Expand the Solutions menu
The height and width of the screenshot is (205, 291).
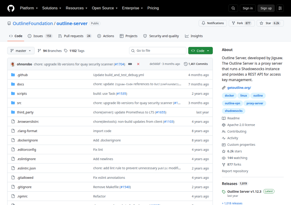click(52, 8)
